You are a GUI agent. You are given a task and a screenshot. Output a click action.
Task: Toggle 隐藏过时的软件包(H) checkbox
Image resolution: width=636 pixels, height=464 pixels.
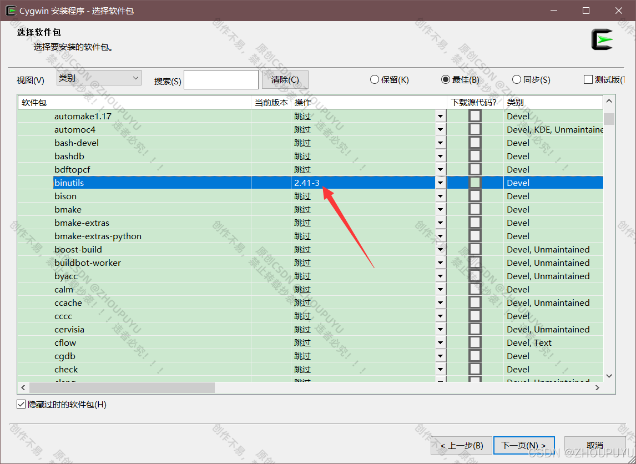point(21,405)
